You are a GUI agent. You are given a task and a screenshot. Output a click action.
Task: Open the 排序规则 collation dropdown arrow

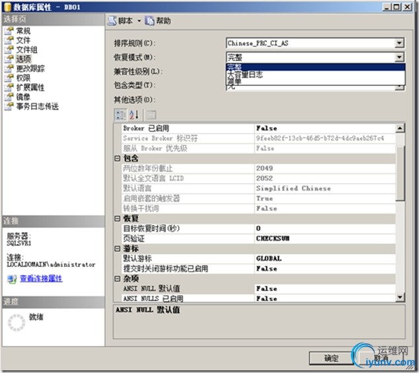point(399,43)
